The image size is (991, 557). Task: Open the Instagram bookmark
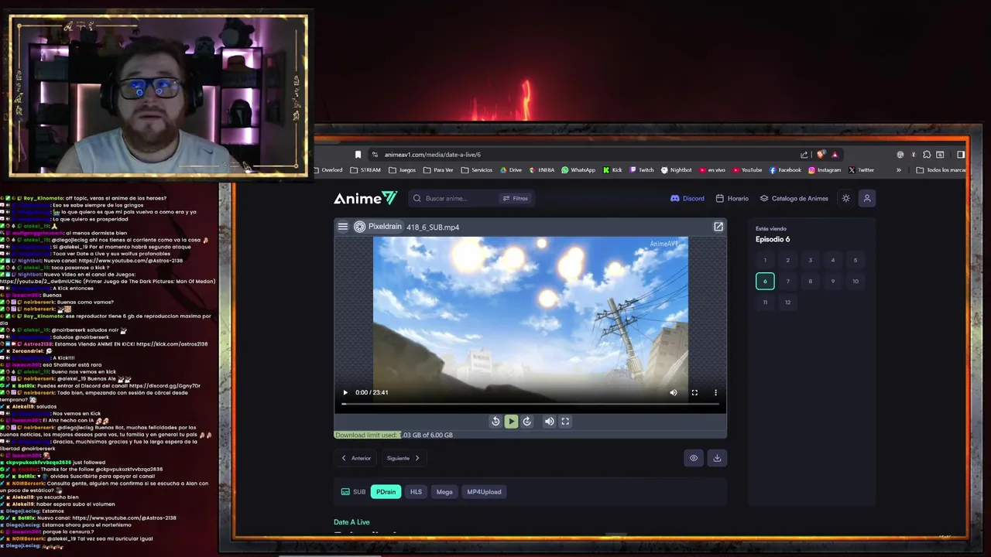pos(825,170)
